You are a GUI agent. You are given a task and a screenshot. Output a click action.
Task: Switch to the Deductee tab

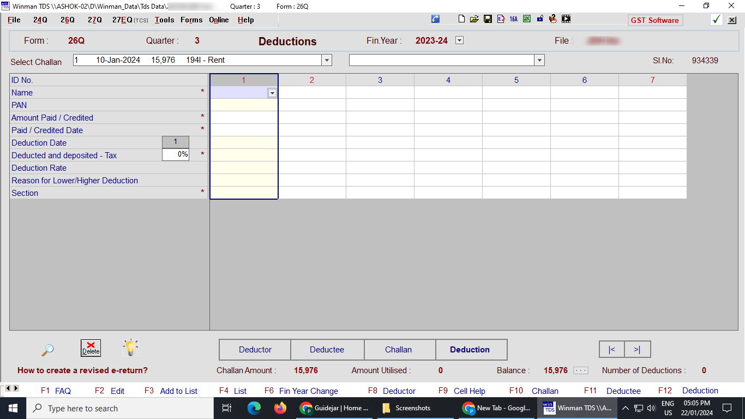tap(327, 349)
